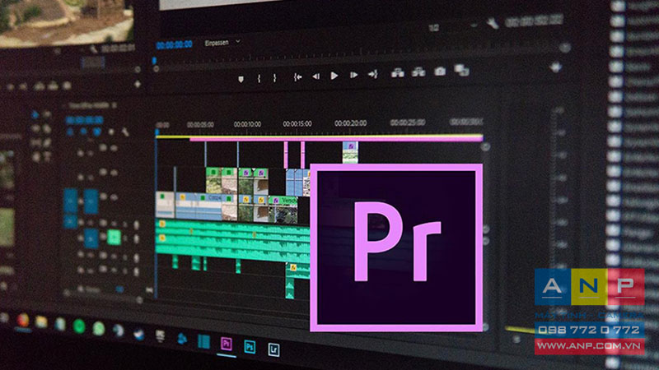Screen dimensions: 659x370
Task: Select the green video clip labeled Vench
Action: (283, 209)
